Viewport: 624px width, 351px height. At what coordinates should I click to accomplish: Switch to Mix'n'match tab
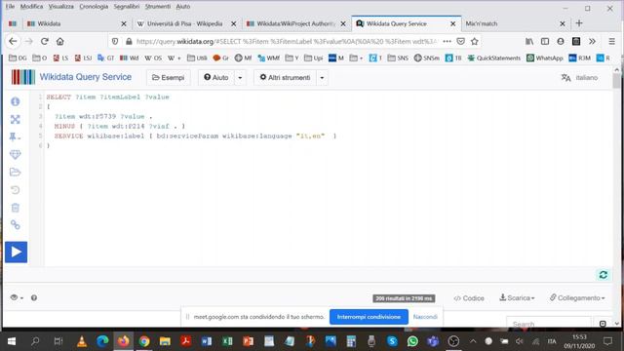pos(514,23)
